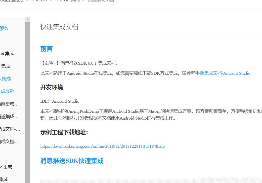The image size is (262, 183).
Task: Select the 'on 集成' sidebar item
Action: 7,54
